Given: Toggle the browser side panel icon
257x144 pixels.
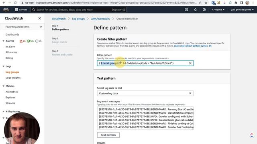Looking at the screenshot, I should pyautogui.click(x=242, y=3).
